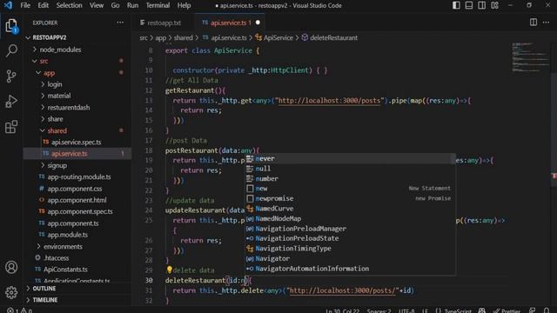
Task: Toggle secondary side bar layout icon
Action: tap(481, 5)
